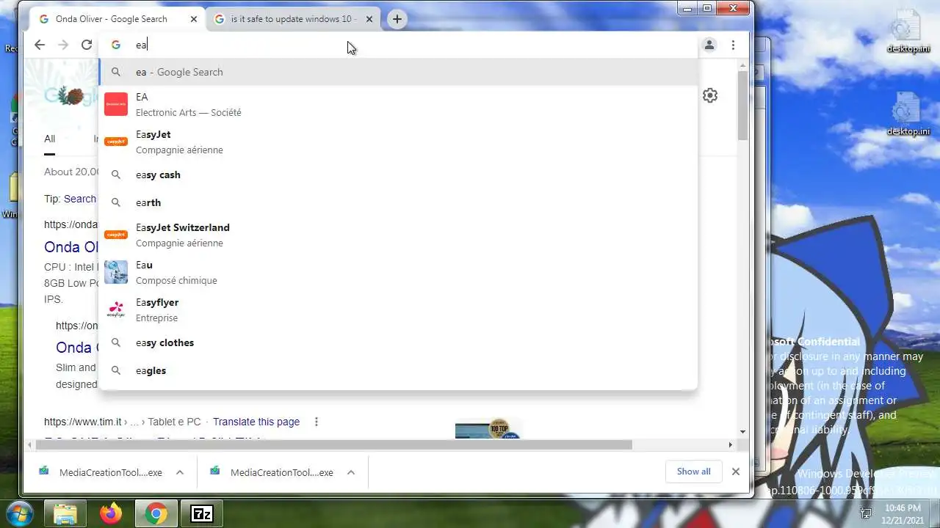
Task: Select the Easyflyer Entreprise suggestion
Action: [398, 309]
